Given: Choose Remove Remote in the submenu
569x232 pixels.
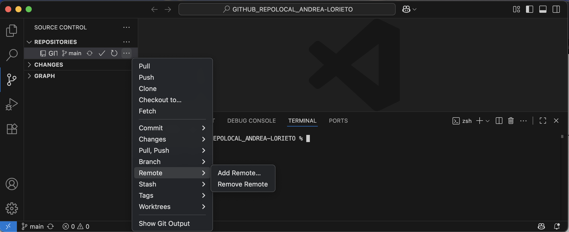Looking at the screenshot, I should click(x=243, y=184).
